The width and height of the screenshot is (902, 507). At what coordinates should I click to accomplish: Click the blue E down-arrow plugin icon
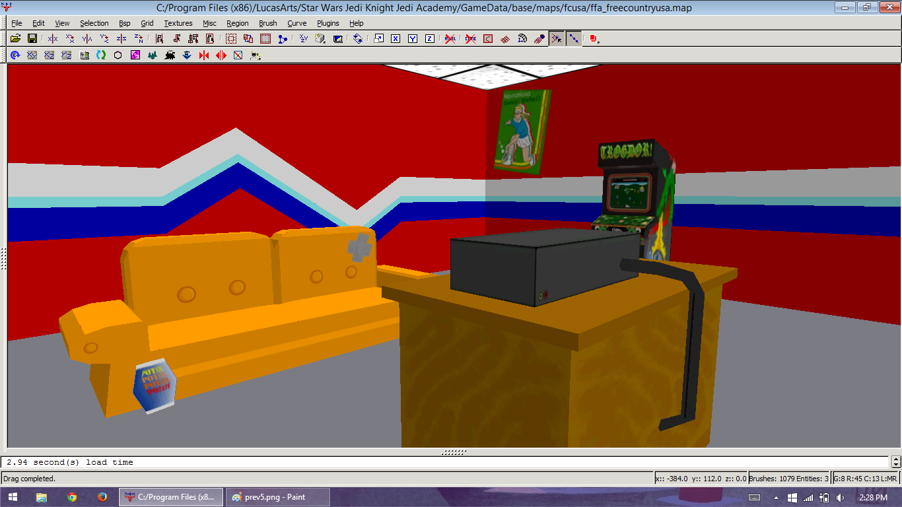[187, 55]
